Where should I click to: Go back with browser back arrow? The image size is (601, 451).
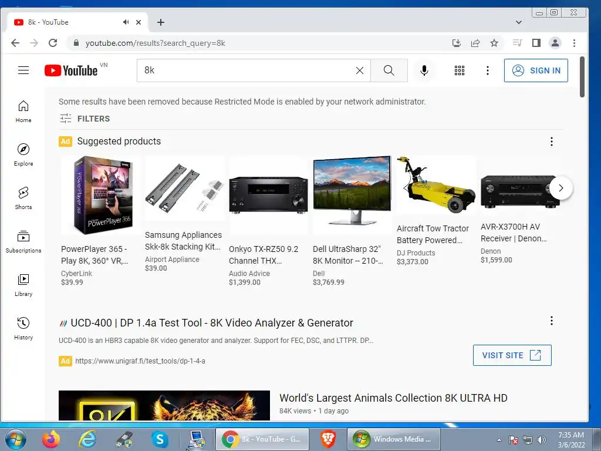(x=15, y=43)
